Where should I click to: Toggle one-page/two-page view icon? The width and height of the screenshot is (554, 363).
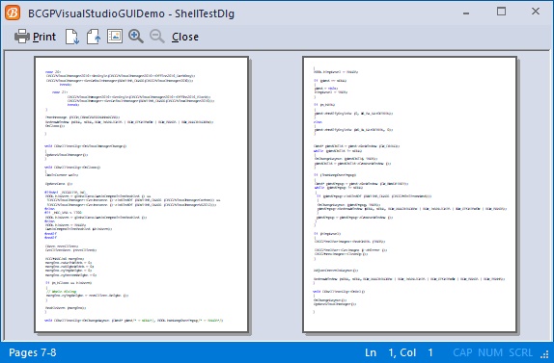point(115,37)
